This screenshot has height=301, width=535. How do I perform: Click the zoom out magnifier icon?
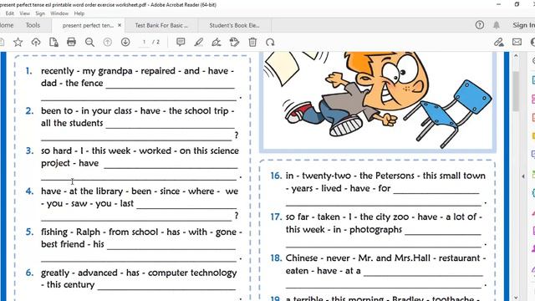coord(89,43)
